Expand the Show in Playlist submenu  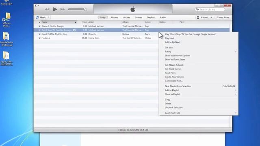pyautogui.click(x=199, y=94)
